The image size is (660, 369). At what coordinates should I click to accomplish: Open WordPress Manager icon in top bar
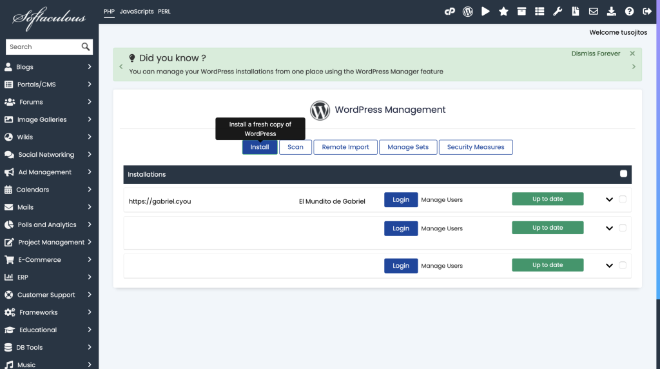[x=468, y=12]
